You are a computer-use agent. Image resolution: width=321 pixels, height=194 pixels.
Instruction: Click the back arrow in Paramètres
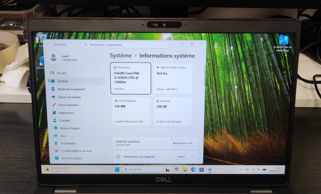pos(48,44)
